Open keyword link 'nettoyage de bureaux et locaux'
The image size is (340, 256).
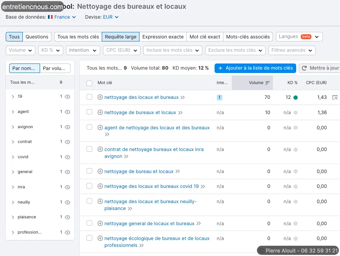click(140, 113)
